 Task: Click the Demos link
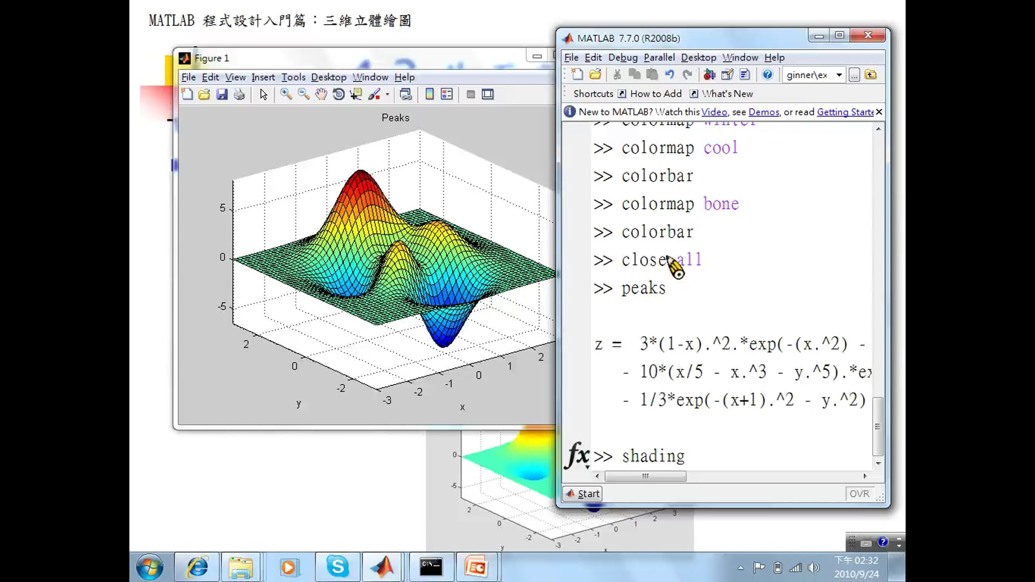click(x=763, y=112)
